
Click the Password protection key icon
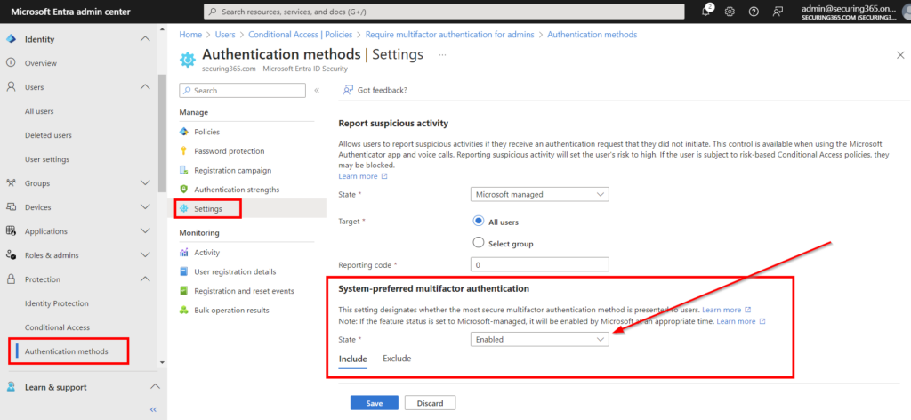click(x=184, y=151)
